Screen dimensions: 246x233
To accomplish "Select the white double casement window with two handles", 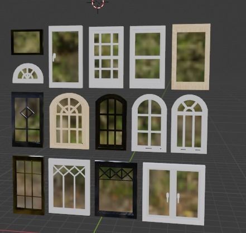I will 174,194.
